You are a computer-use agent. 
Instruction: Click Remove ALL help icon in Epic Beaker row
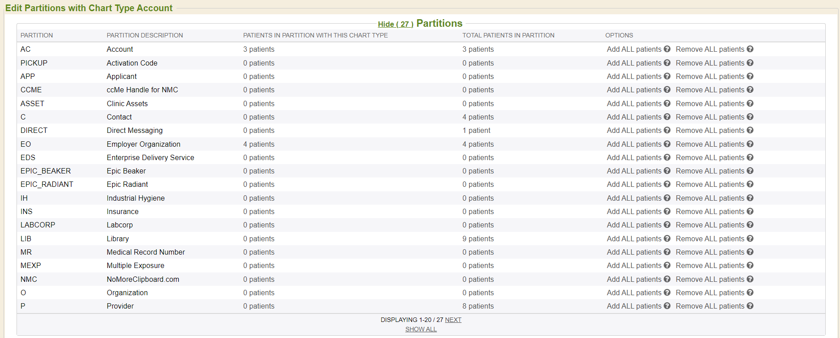click(750, 171)
